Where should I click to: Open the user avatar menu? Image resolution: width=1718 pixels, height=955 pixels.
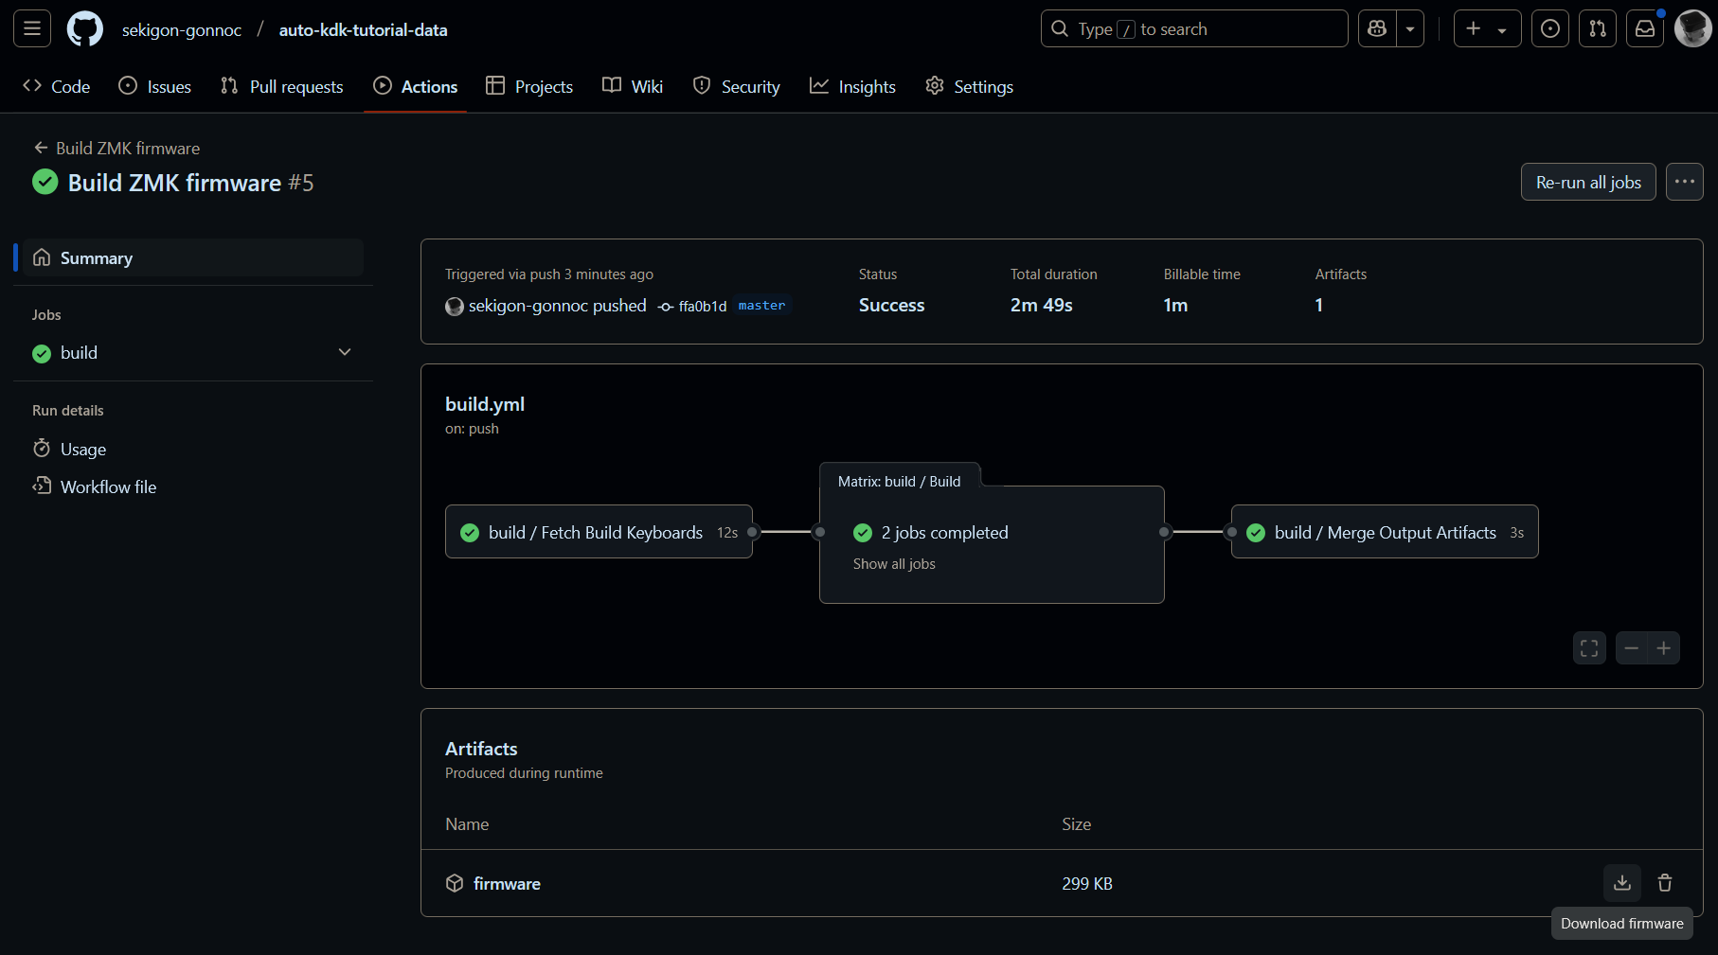click(1692, 29)
